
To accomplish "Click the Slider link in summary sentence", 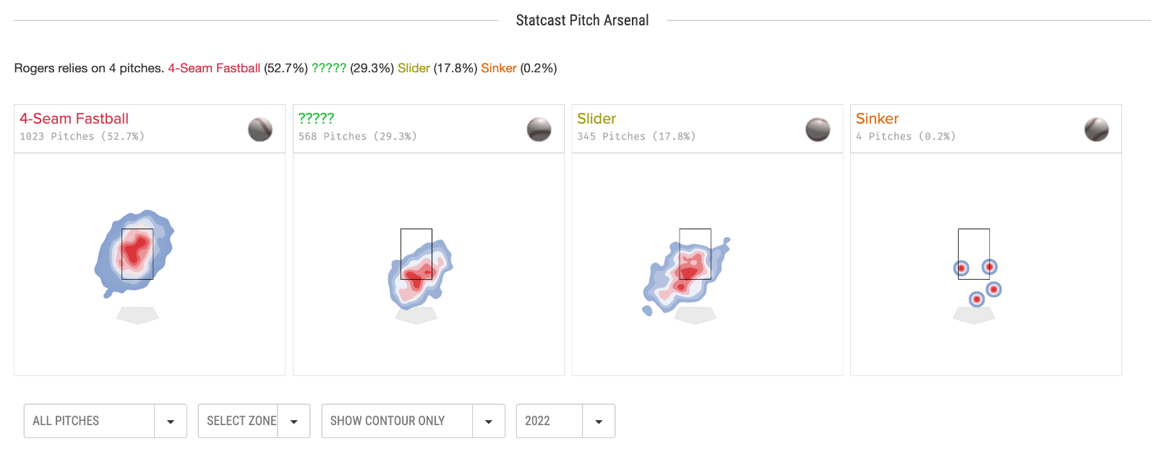I will point(414,68).
